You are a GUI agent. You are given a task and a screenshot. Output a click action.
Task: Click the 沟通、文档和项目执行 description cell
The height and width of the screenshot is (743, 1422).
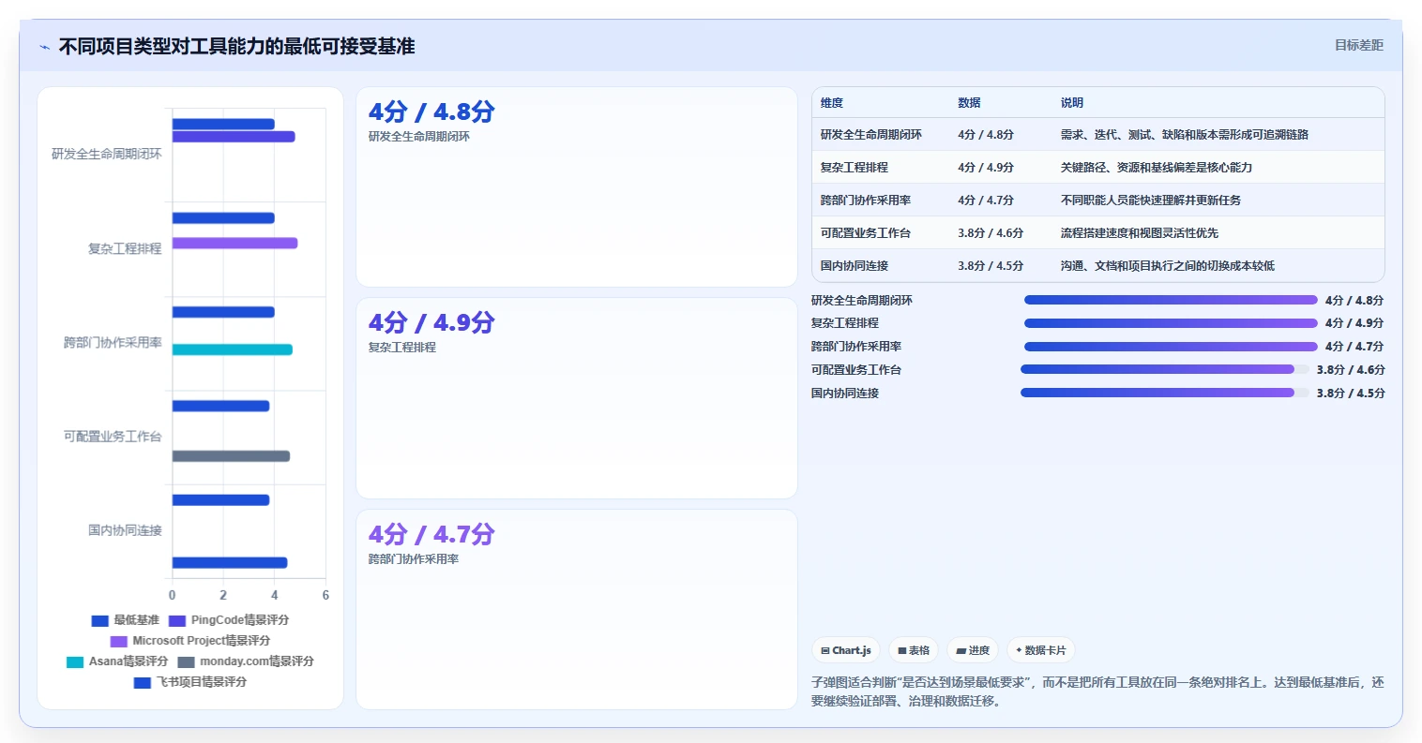(x=1168, y=266)
